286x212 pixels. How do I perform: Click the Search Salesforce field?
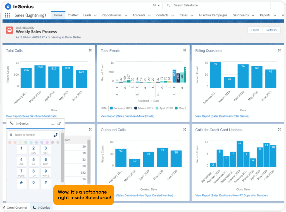(x=216, y=5)
